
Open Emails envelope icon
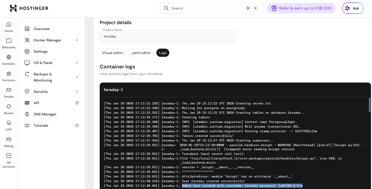point(9,90)
